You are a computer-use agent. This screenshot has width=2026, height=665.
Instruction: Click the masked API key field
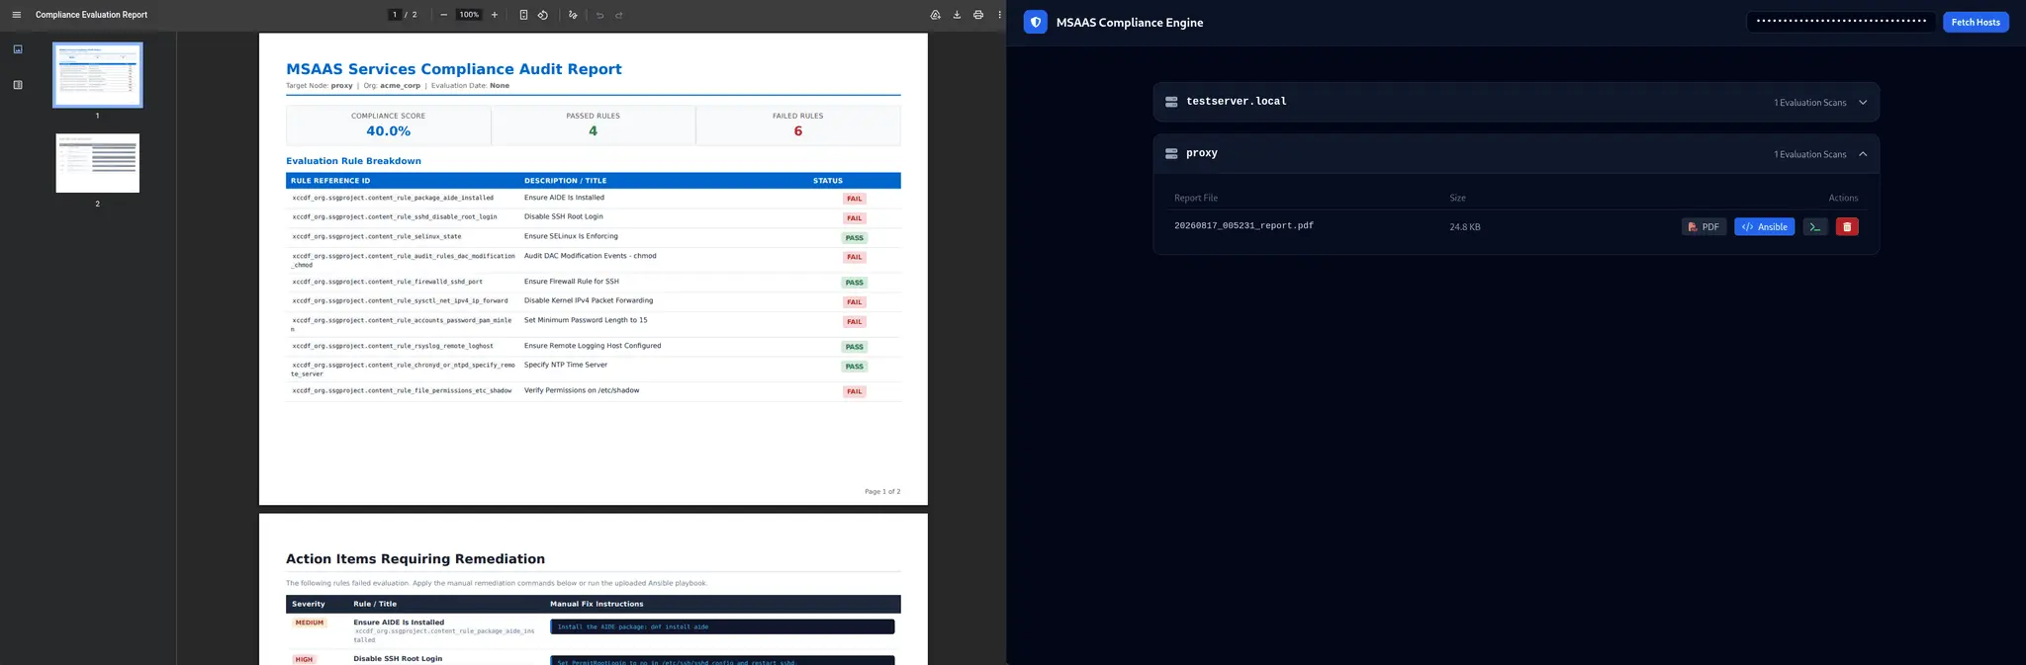point(1841,22)
